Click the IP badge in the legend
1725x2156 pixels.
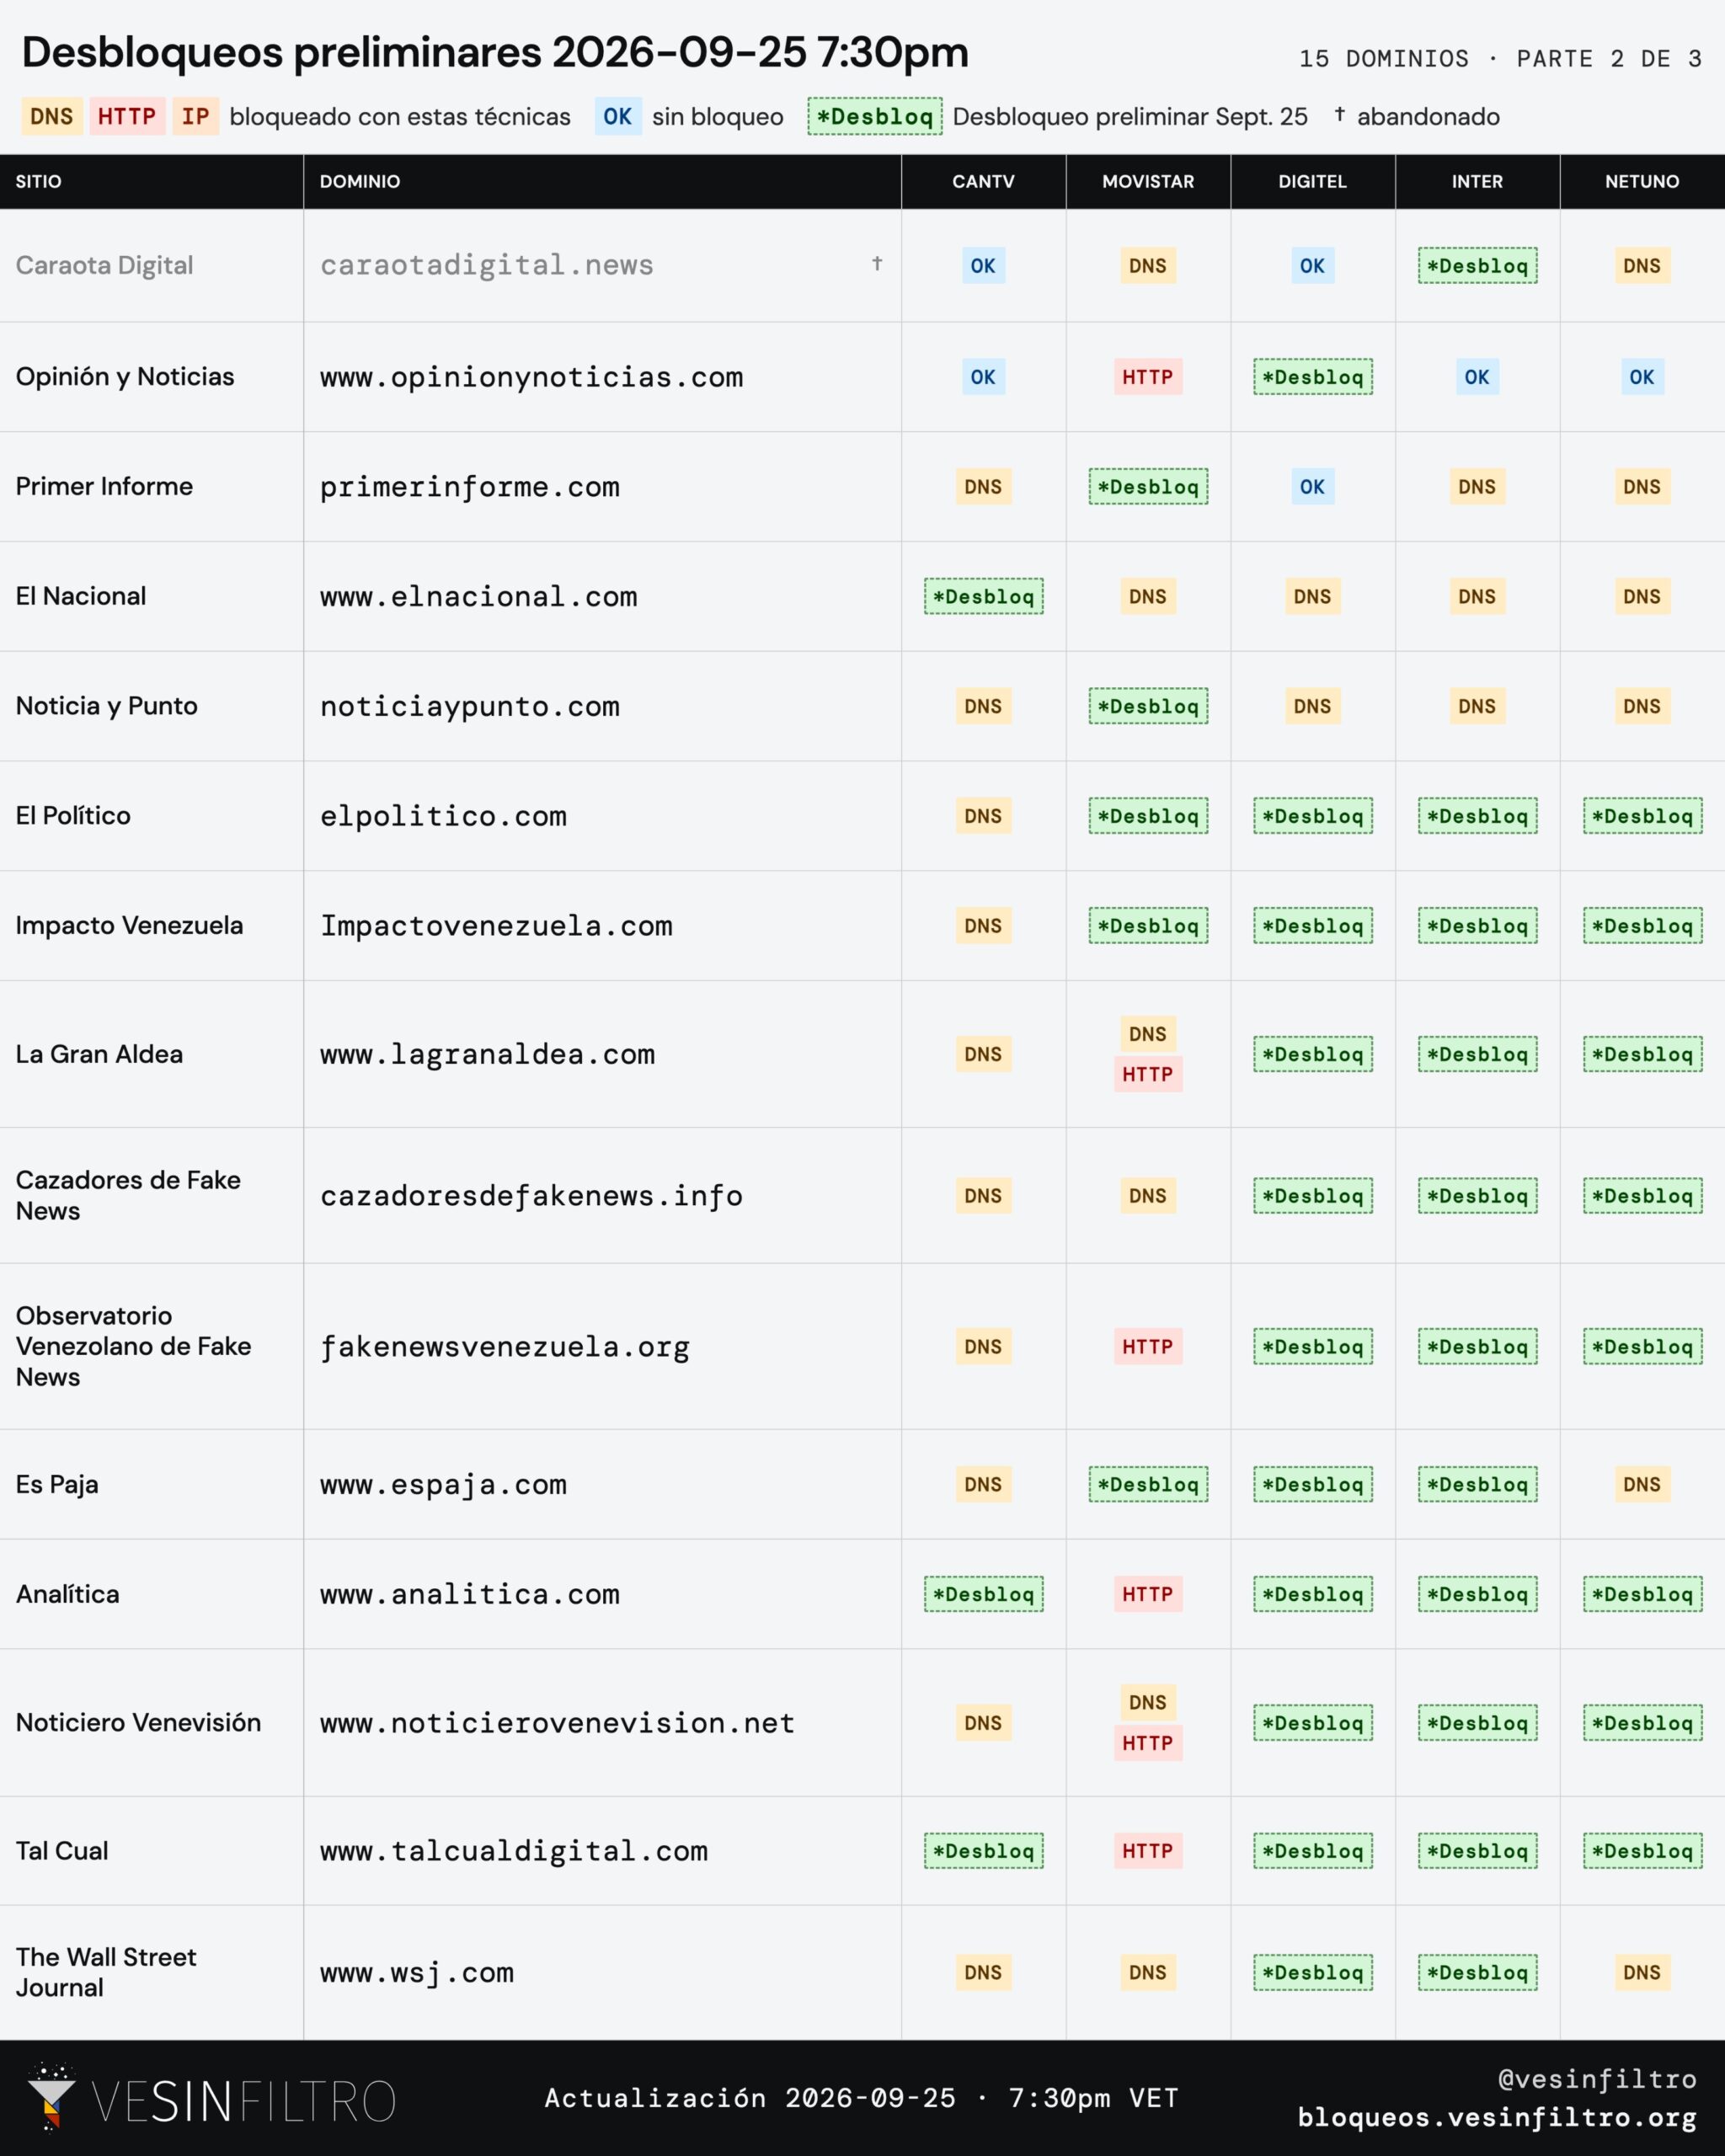[x=195, y=116]
